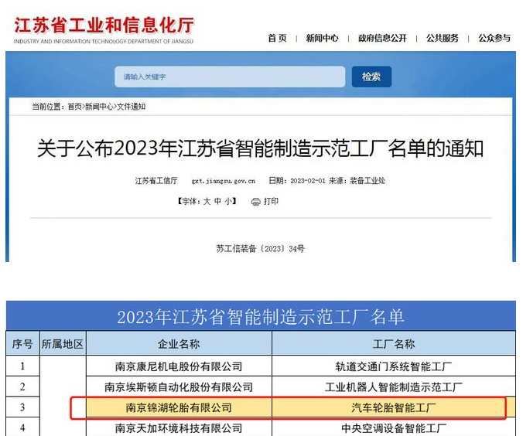Click the table title 2023年江苏省智能制造示范工厂名单
The image size is (523, 436).
point(261,317)
